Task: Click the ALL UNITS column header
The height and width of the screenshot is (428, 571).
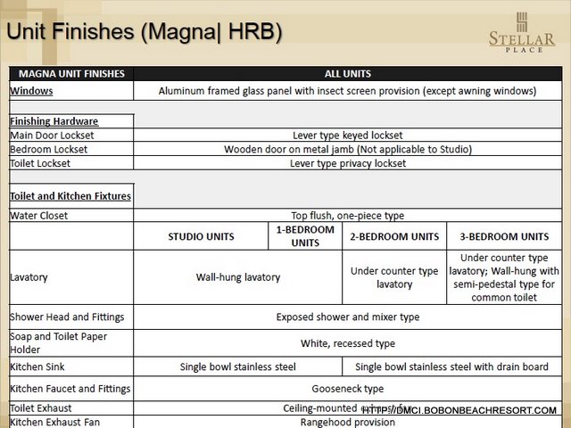Action: click(347, 74)
